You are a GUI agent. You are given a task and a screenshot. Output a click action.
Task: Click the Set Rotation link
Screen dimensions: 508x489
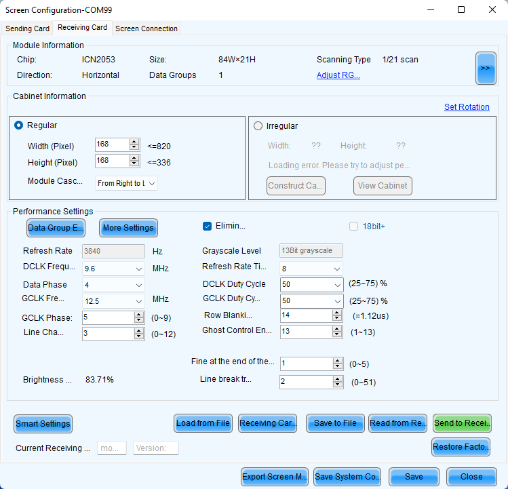(467, 107)
